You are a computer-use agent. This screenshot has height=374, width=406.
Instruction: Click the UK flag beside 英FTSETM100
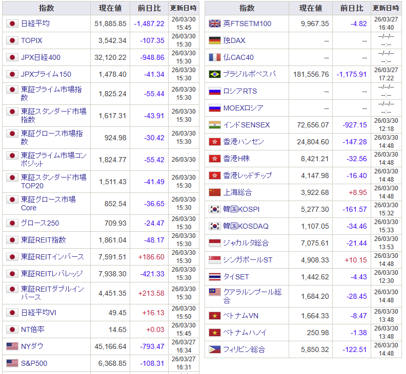click(x=215, y=24)
